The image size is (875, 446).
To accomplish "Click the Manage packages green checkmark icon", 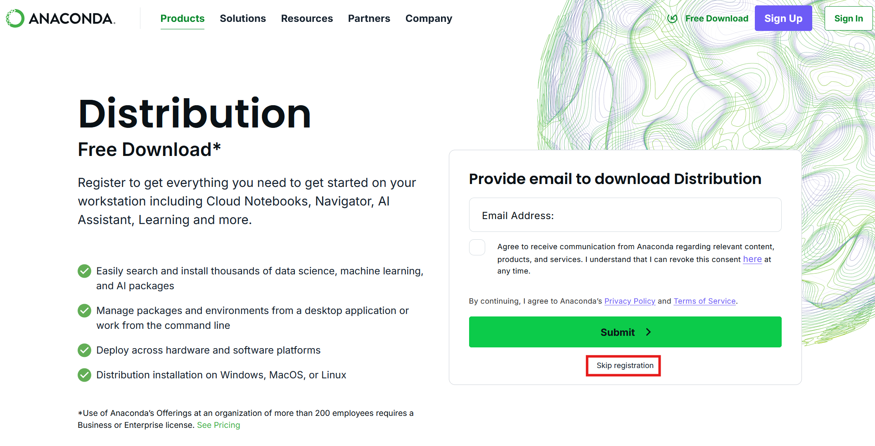I will tap(85, 311).
